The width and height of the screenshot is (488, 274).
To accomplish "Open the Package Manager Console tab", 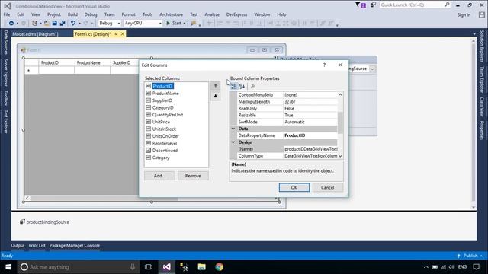I will point(75,245).
